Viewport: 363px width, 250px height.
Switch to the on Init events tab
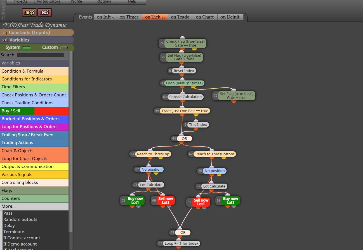tap(105, 17)
